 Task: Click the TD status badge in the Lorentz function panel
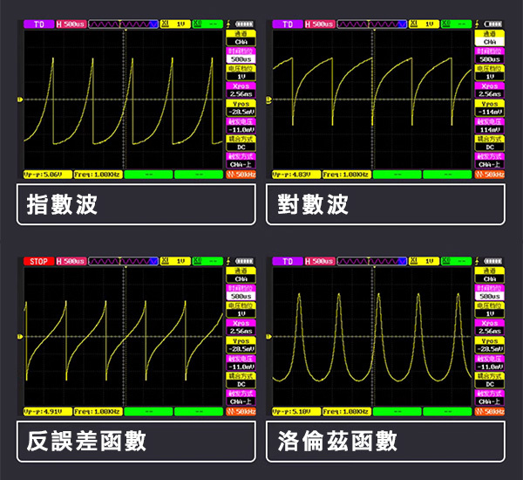[286, 261]
